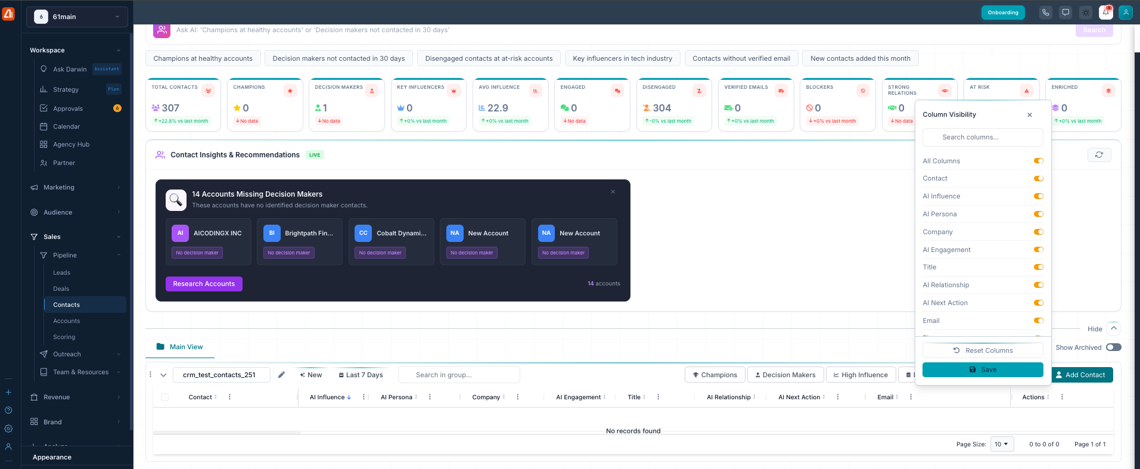The width and height of the screenshot is (1140, 469).
Task: Click the Search columns input field
Action: pos(983,137)
